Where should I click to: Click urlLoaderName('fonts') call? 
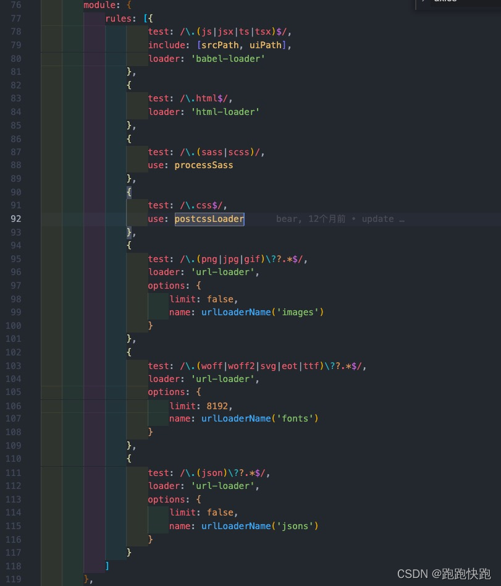260,418
